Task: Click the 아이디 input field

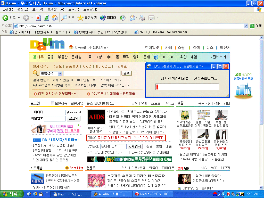Action: pyautogui.click(x=55, y=112)
